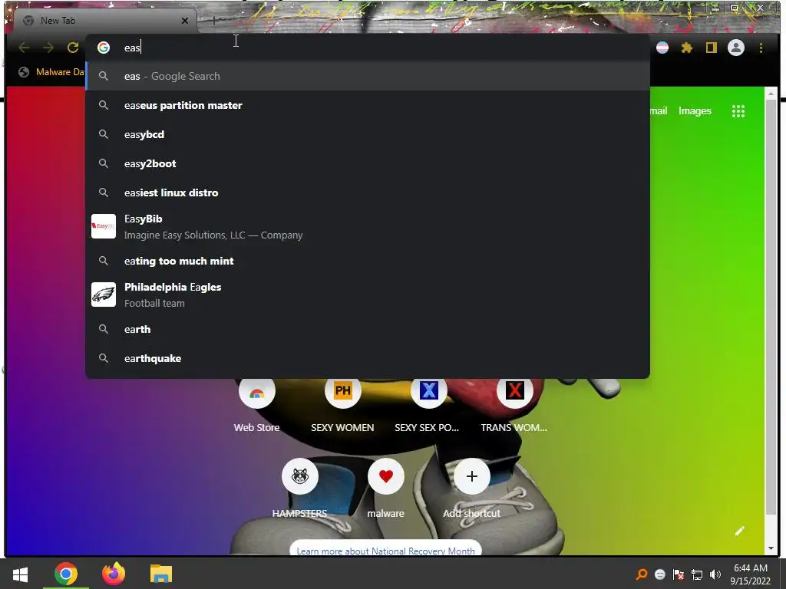Select the 'earthquake' suggestion

coord(368,358)
